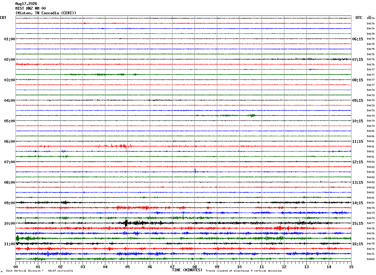Select the 09:00 CDT row label
Screen dimensions: 376x275
pos(10,203)
